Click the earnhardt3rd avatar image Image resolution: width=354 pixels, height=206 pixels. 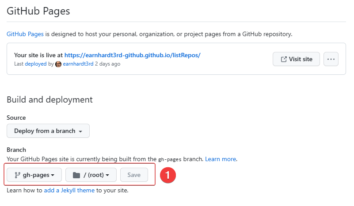click(x=58, y=64)
